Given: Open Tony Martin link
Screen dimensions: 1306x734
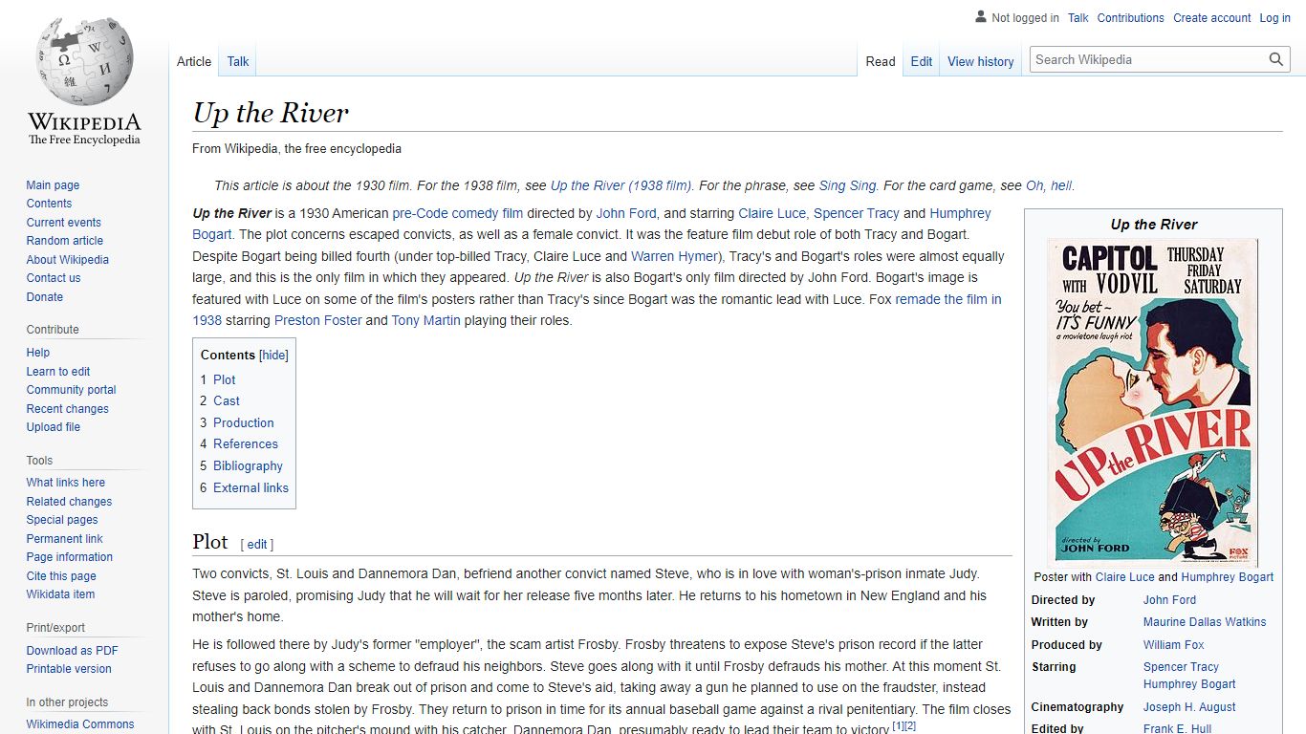Looking at the screenshot, I should [x=425, y=321].
